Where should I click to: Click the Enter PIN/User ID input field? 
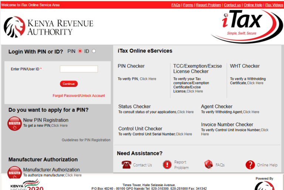point(79,69)
